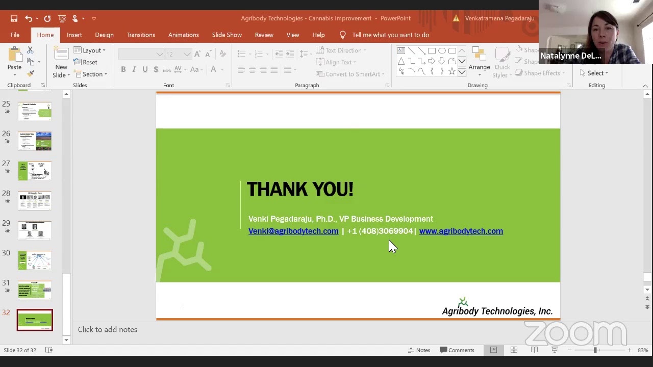The height and width of the screenshot is (367, 653).
Task: Toggle underline formatting
Action: pyautogui.click(x=145, y=69)
